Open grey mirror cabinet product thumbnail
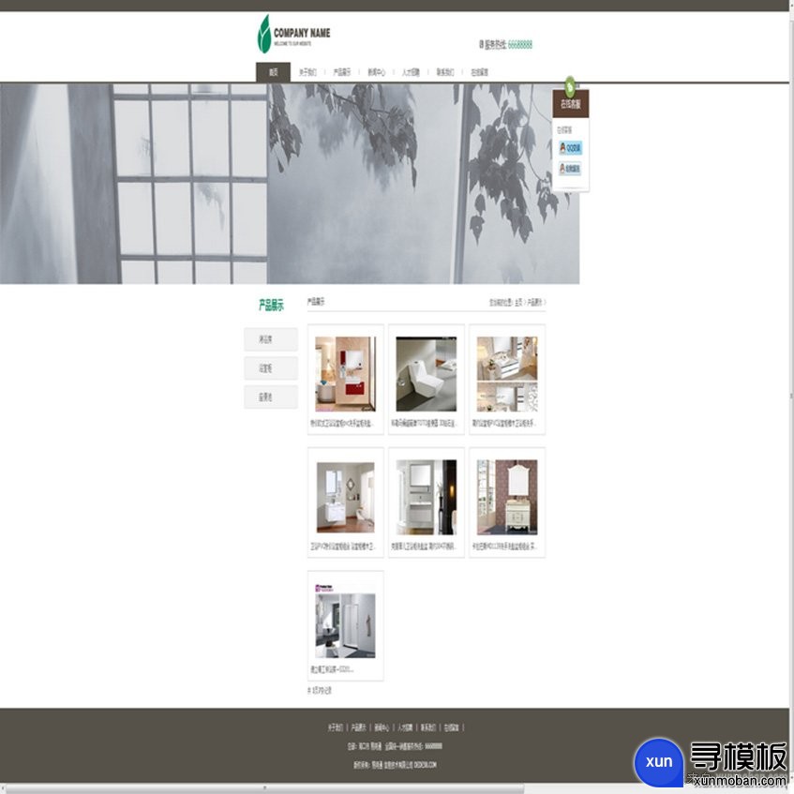Image resolution: width=794 pixels, height=794 pixels. (426, 497)
